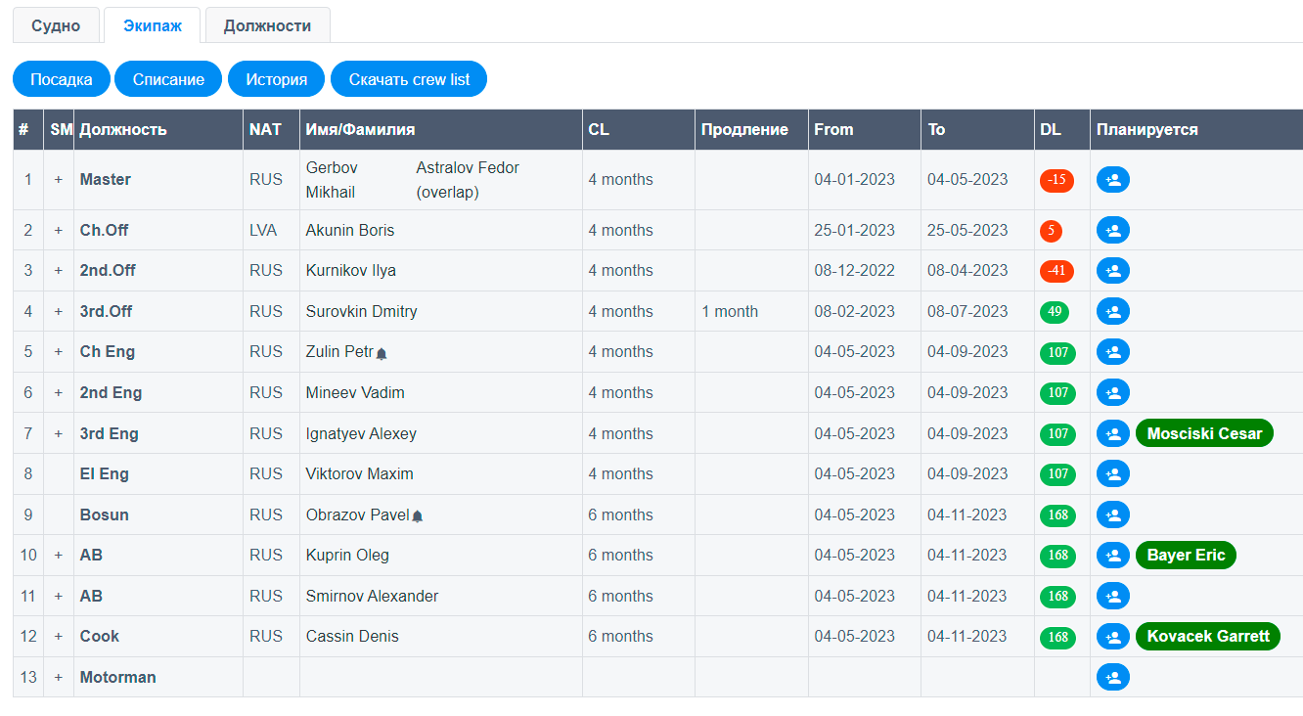1303x716 pixels.
Task: Click bell icon beside Obrazov Pavel
Action: coord(417,516)
